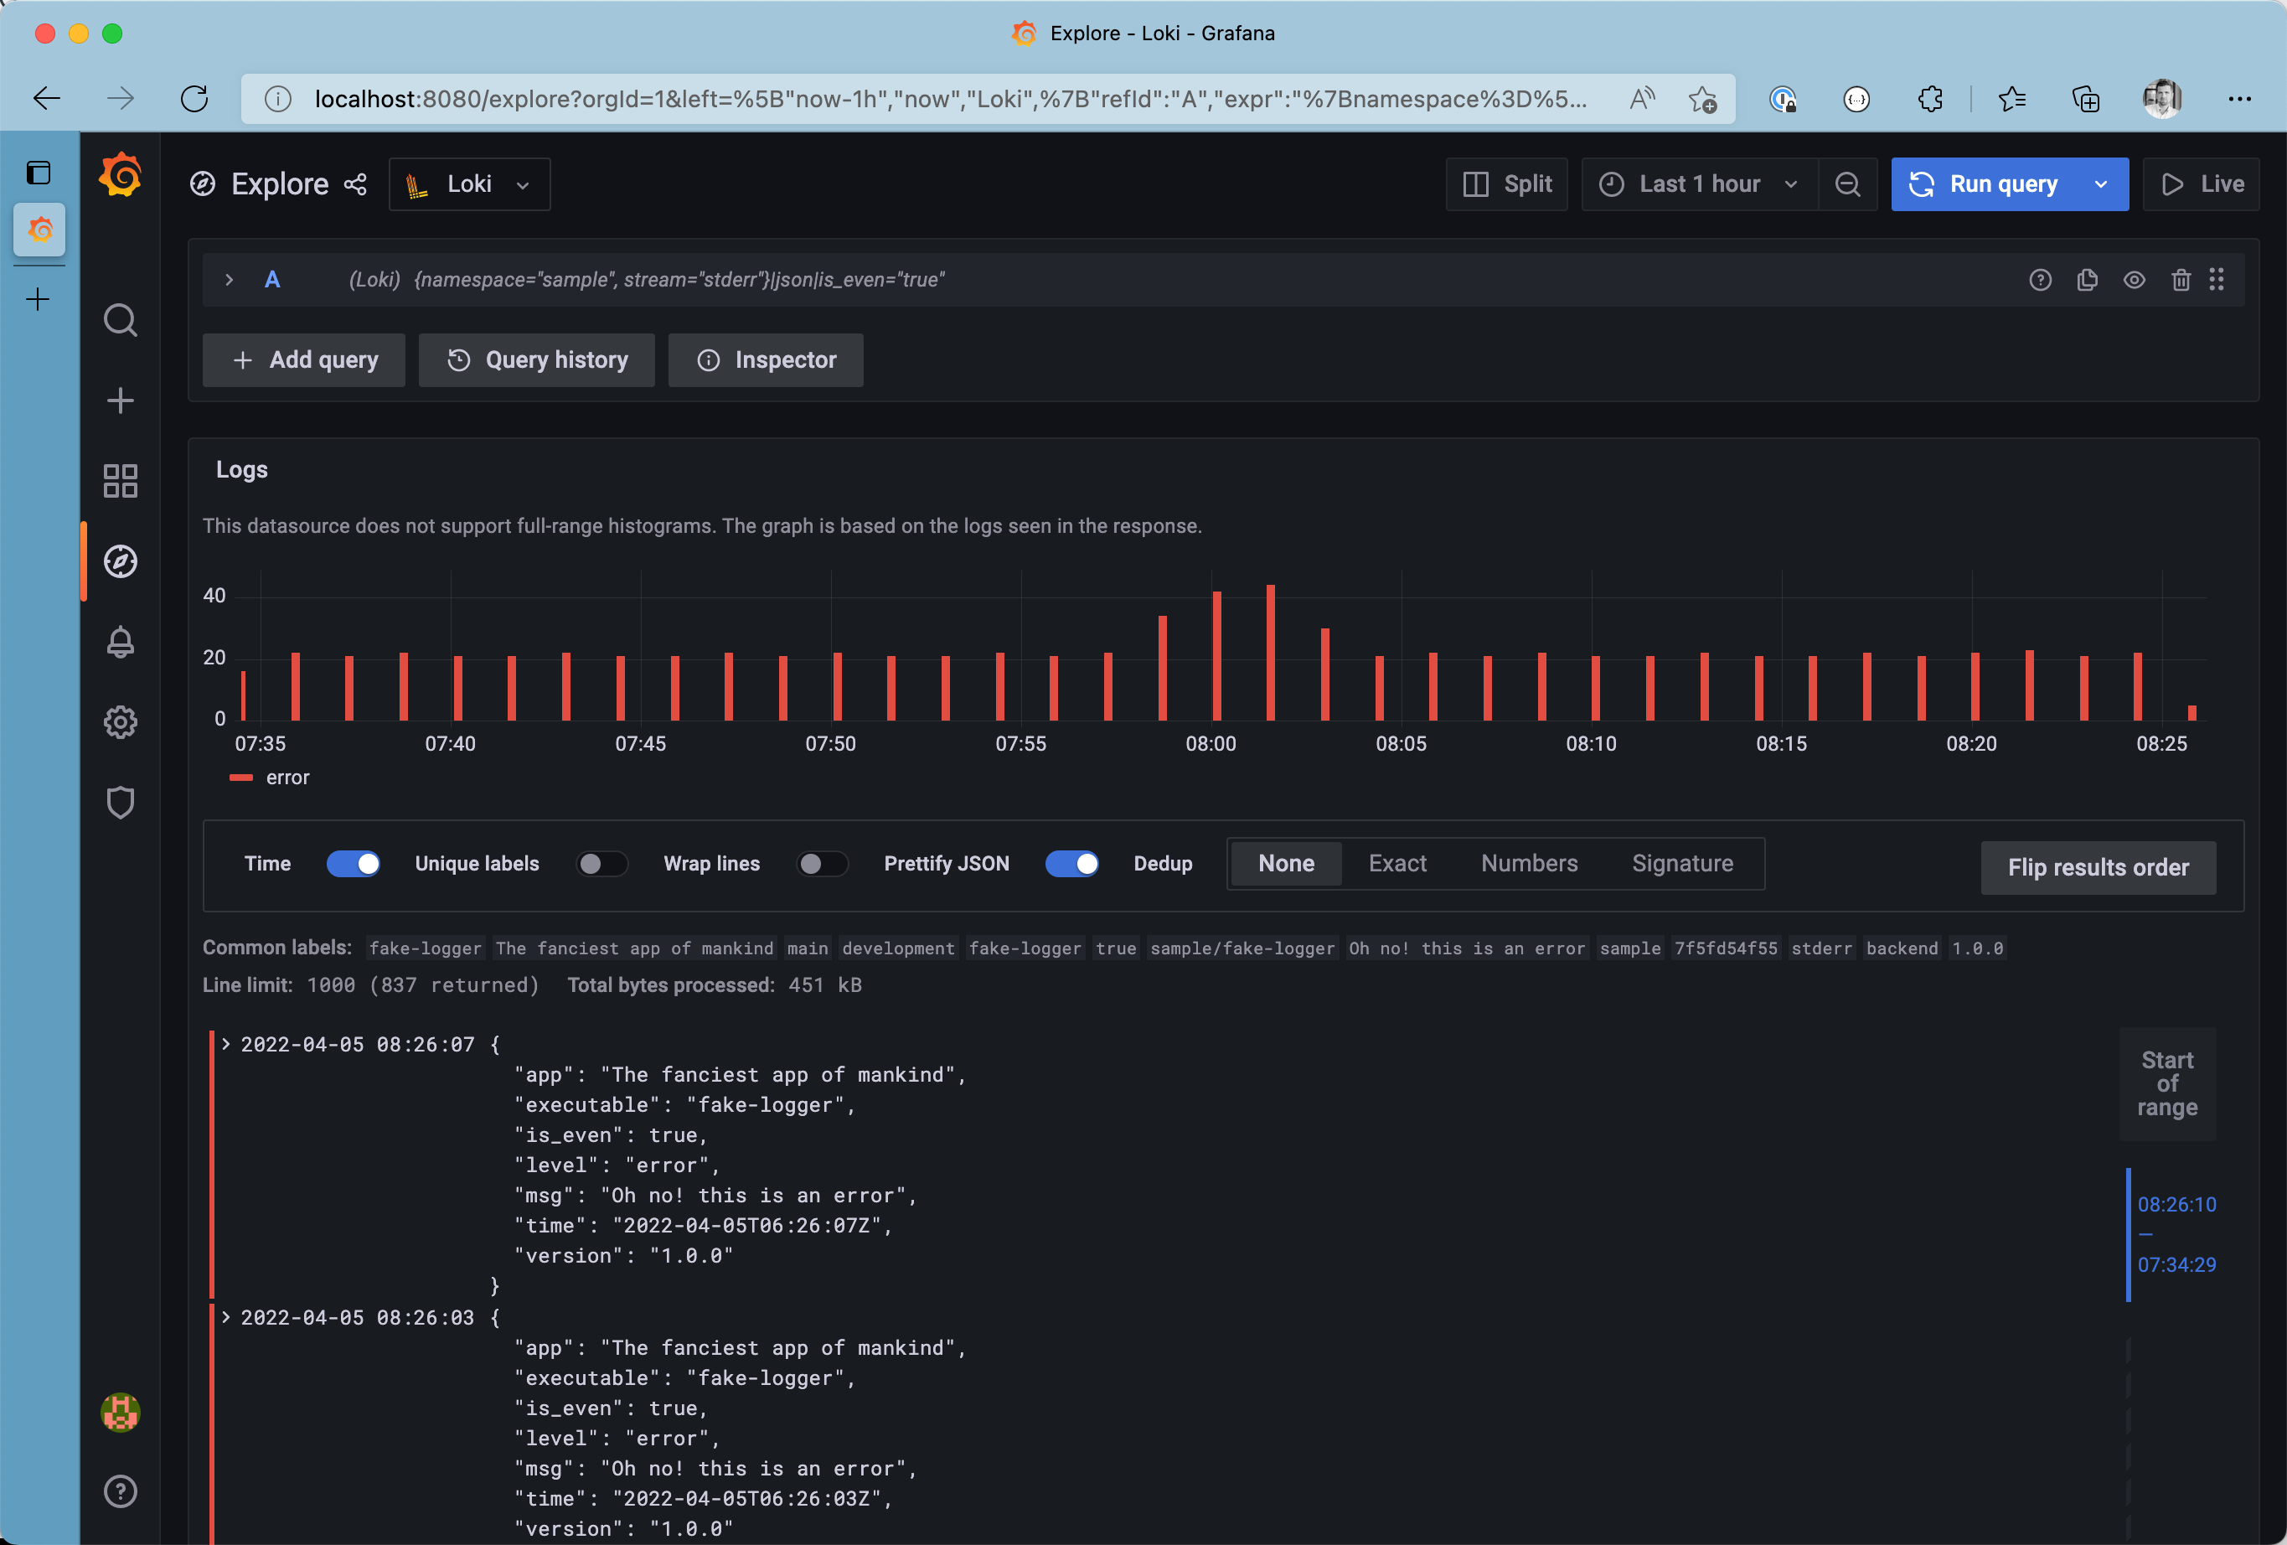Duplicate query A with copy icon
The width and height of the screenshot is (2287, 1545).
(2088, 281)
